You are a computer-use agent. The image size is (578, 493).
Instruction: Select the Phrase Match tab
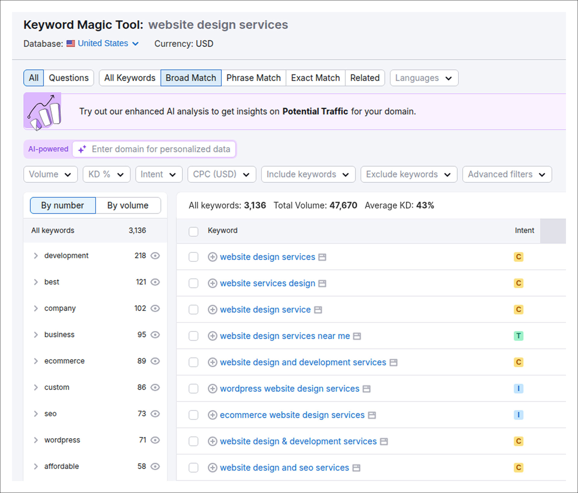coord(253,78)
